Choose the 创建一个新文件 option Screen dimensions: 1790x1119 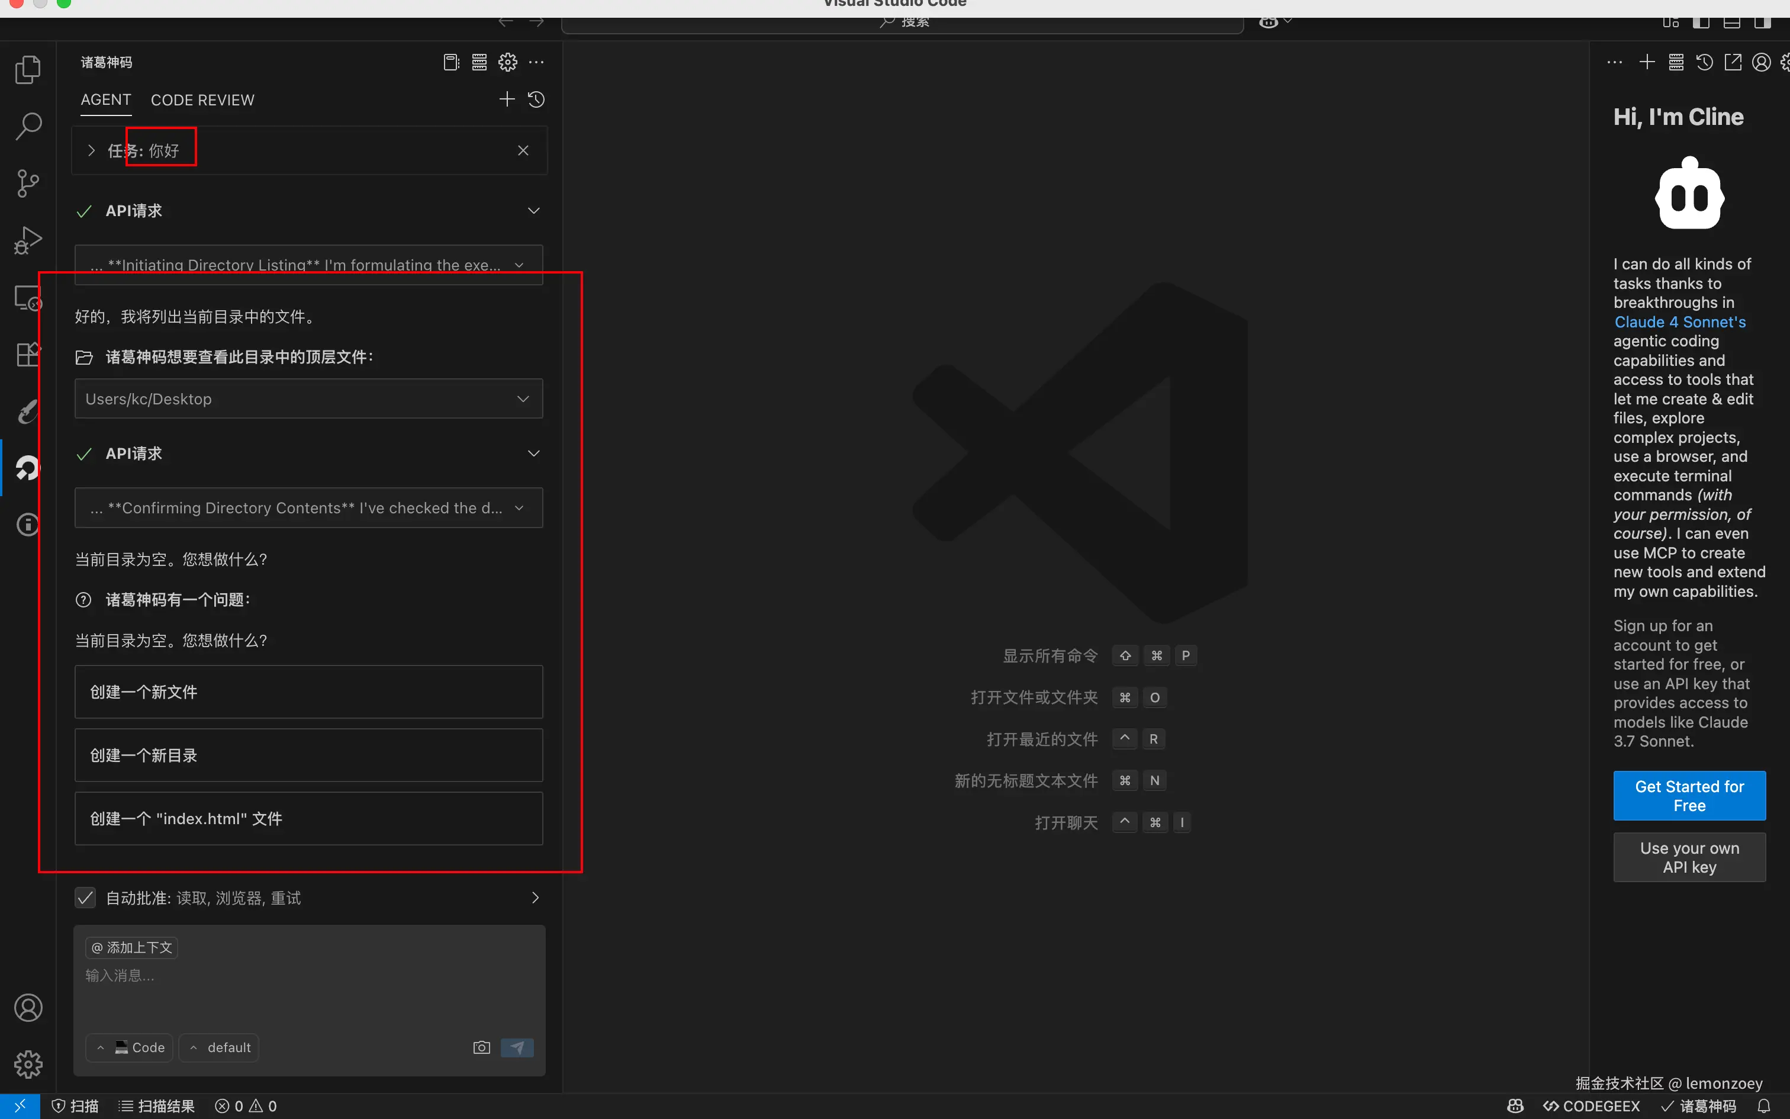pos(308,692)
